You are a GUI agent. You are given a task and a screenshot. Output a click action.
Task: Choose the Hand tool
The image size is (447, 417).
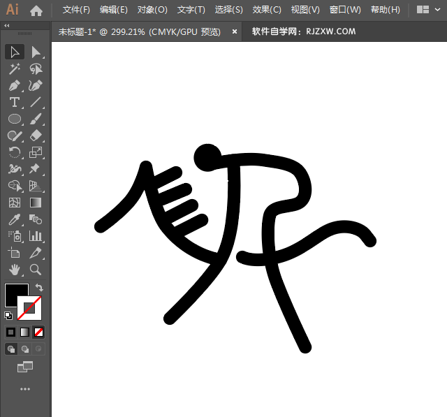15,270
